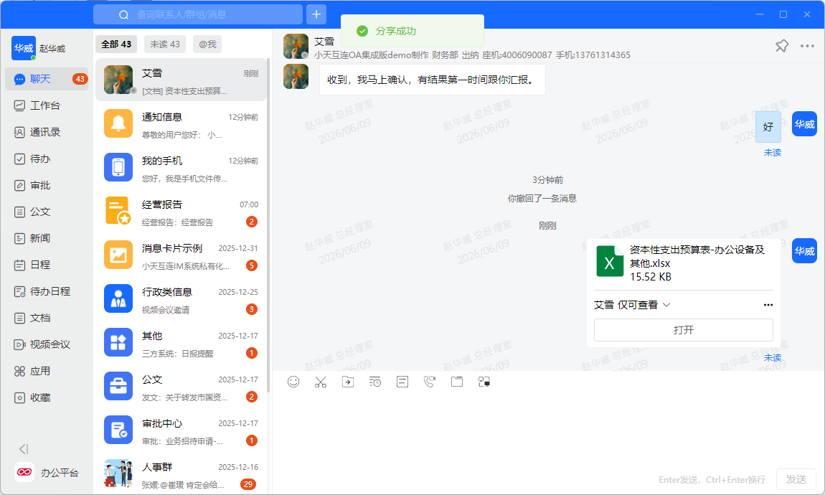The width and height of the screenshot is (825, 495).
Task: Click the 收到，我马上确认 message
Action: [432, 80]
